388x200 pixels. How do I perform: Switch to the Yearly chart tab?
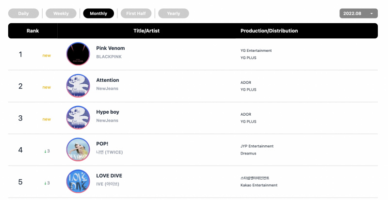174,14
